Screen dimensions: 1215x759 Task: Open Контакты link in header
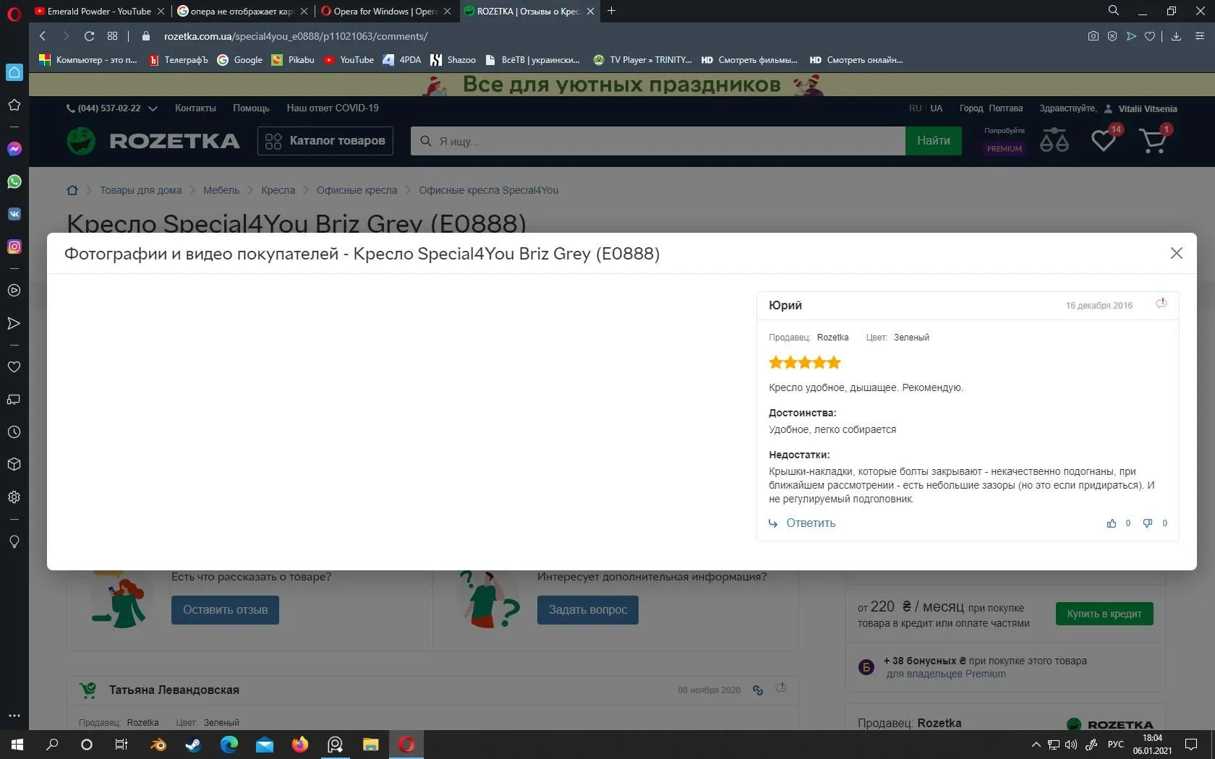click(195, 108)
